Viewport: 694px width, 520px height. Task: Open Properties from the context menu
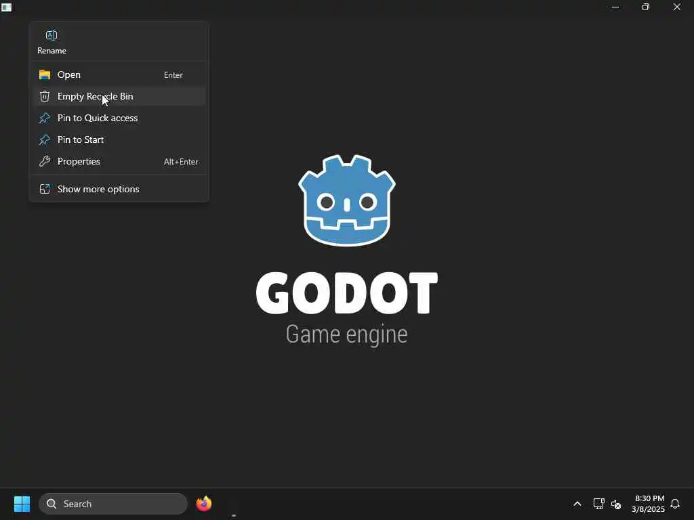[x=119, y=161]
